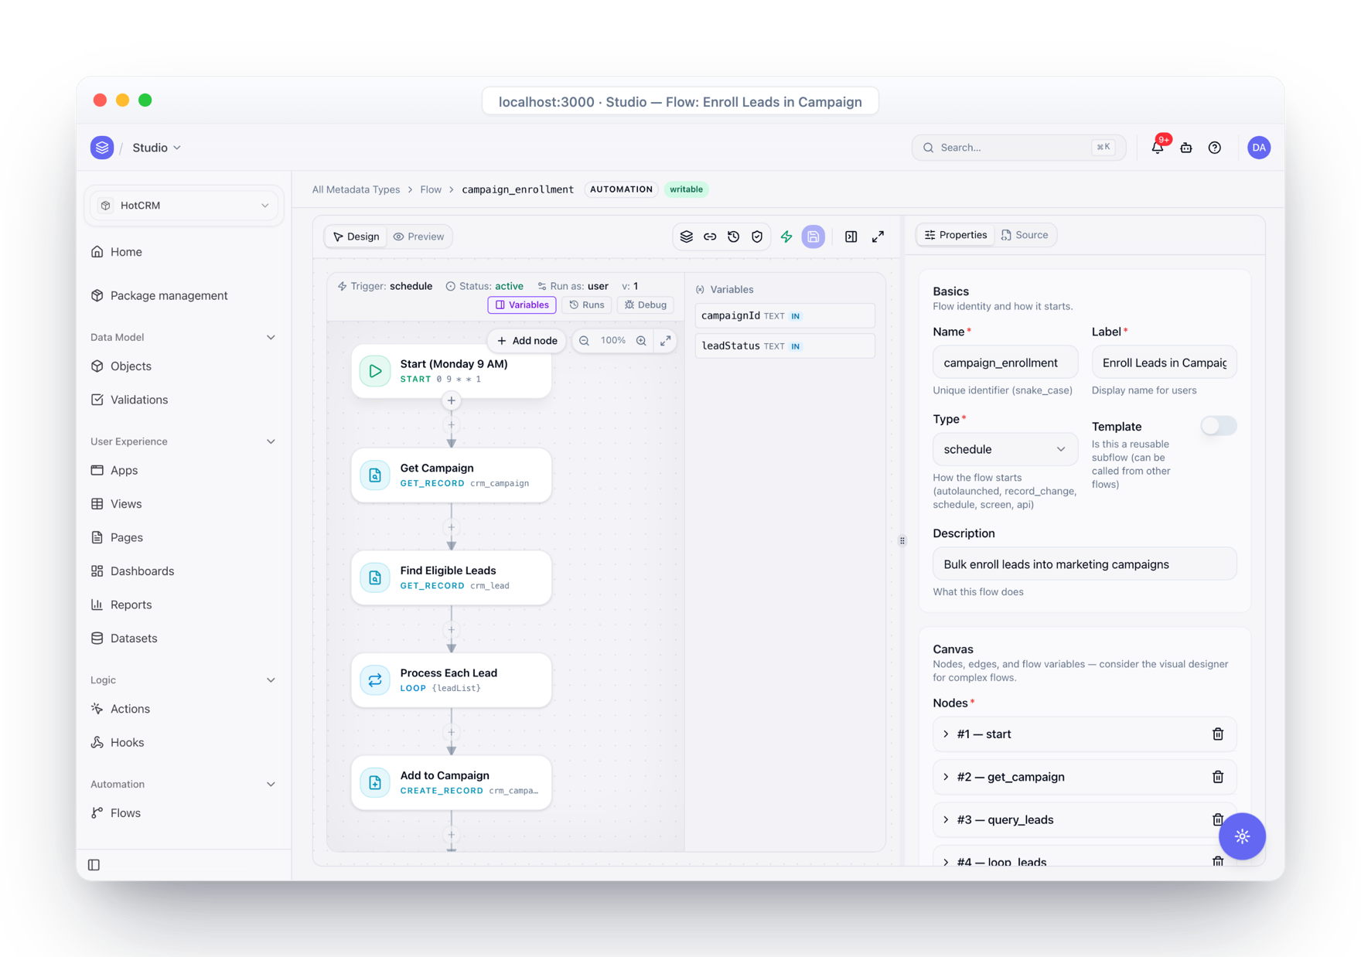Expand node #1 — start

pyautogui.click(x=946, y=734)
